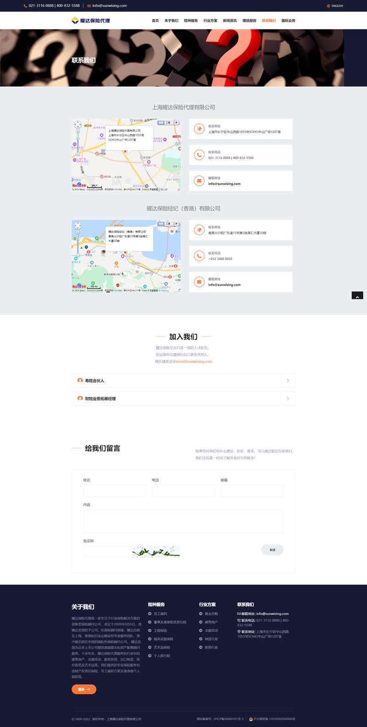Open 医药行业 footer link

pos(211,647)
